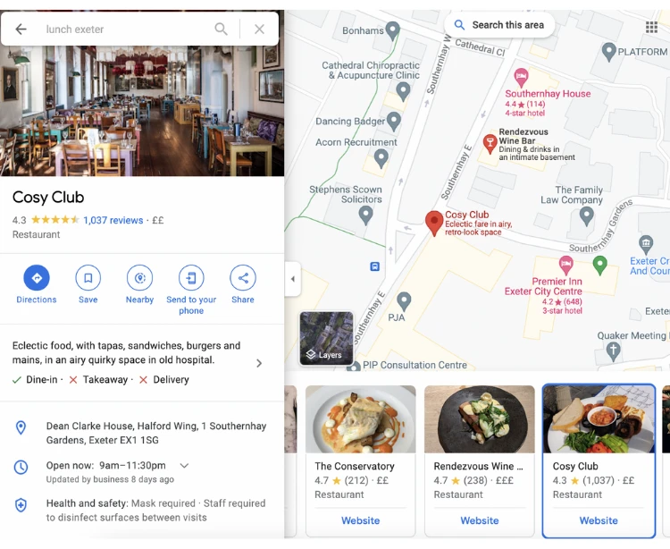Select Rendezvous Wine card

click(480, 460)
